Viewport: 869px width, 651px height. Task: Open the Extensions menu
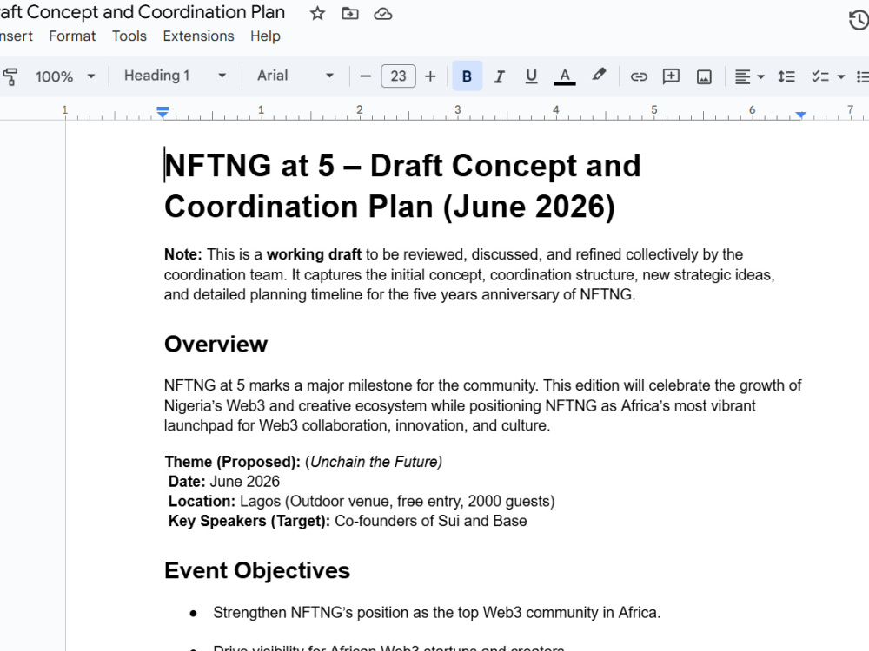pyautogui.click(x=198, y=36)
